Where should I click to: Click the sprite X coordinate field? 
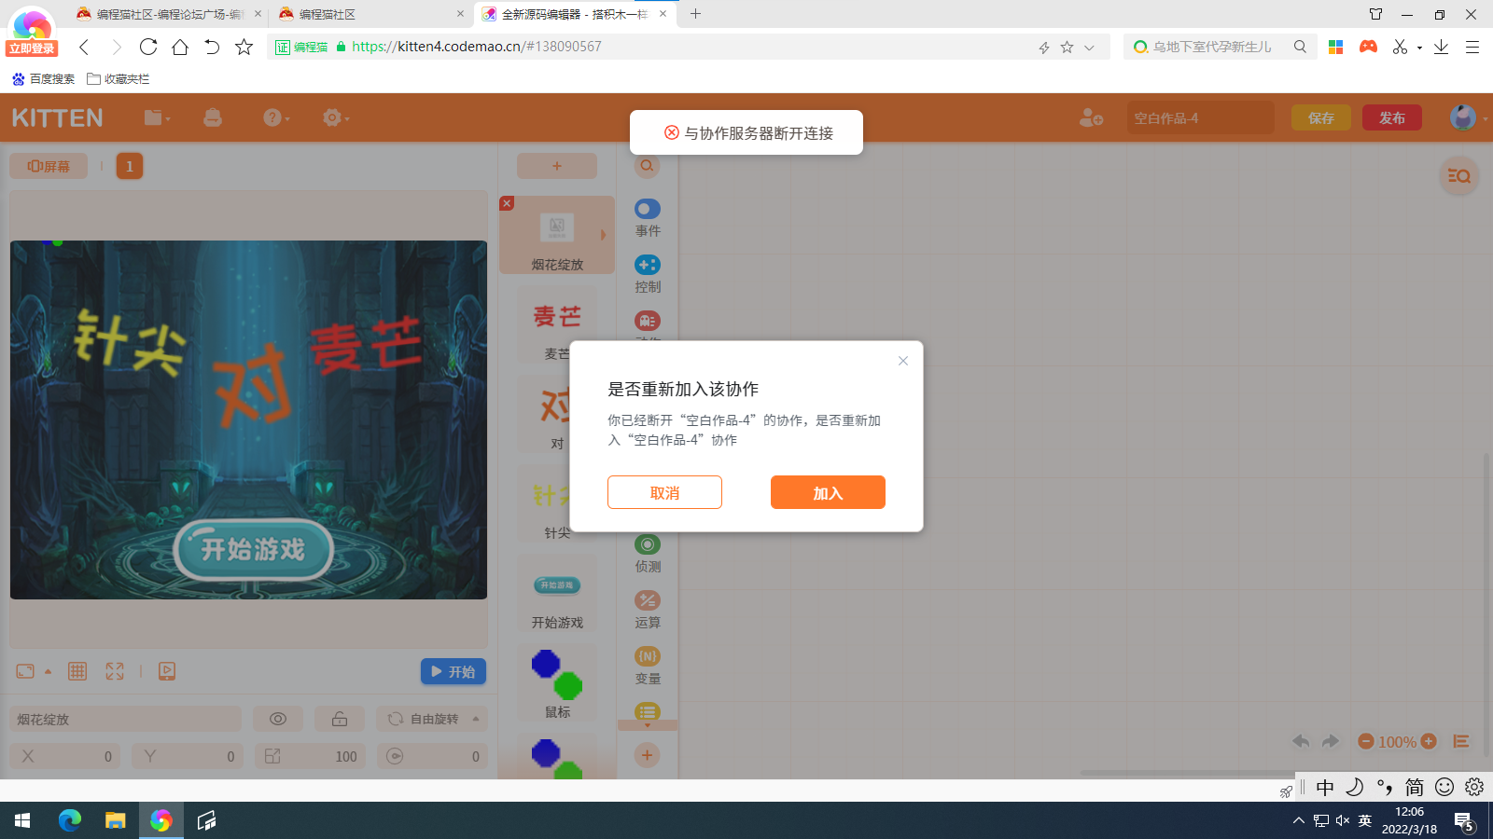[64, 756]
